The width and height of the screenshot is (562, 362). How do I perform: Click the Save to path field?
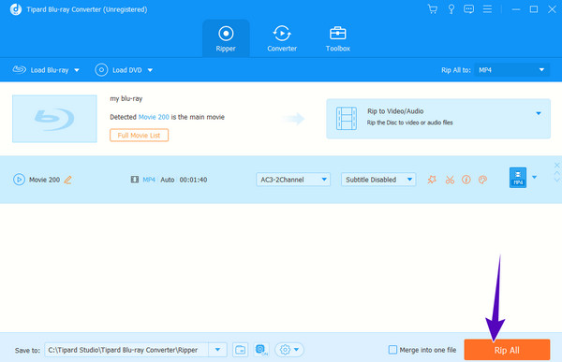coord(126,350)
